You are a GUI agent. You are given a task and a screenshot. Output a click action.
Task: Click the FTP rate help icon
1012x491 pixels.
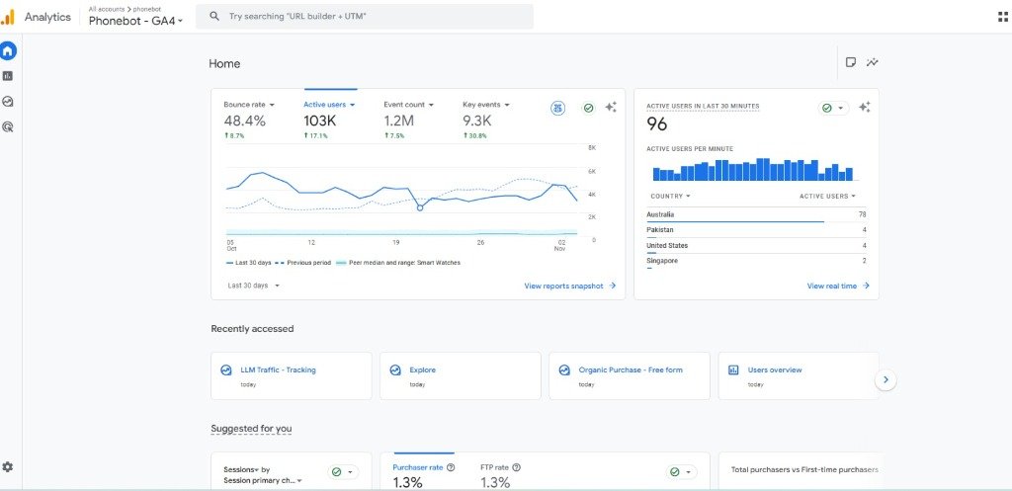[x=516, y=467]
